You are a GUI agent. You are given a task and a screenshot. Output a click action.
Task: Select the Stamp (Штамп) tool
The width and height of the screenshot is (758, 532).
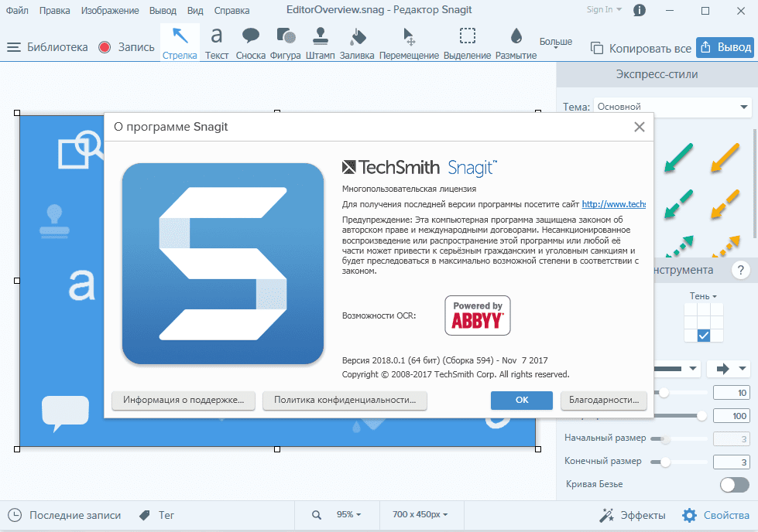coord(320,43)
